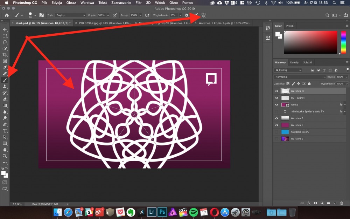
Task: Click the Warstwa 9 layer thumbnail
Action: click(285, 139)
